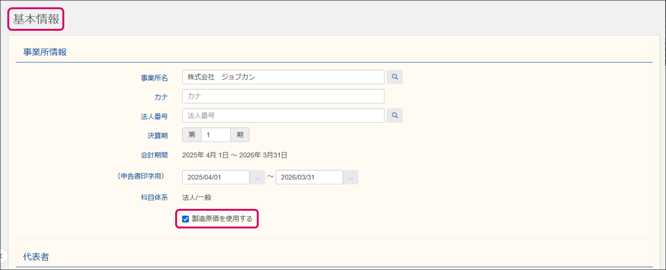Viewport: 666px width, 270px height.
Task: Focus the 法人番号 text box
Action: 283,115
